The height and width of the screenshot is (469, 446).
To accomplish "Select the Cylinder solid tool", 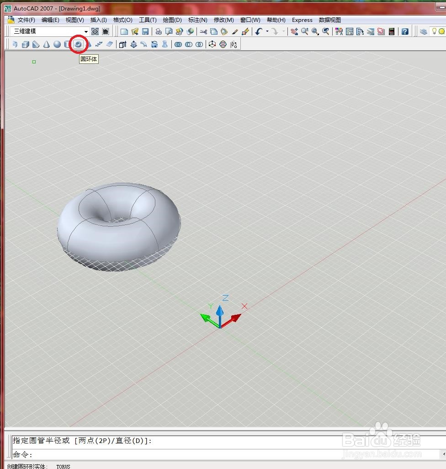I will [67, 45].
